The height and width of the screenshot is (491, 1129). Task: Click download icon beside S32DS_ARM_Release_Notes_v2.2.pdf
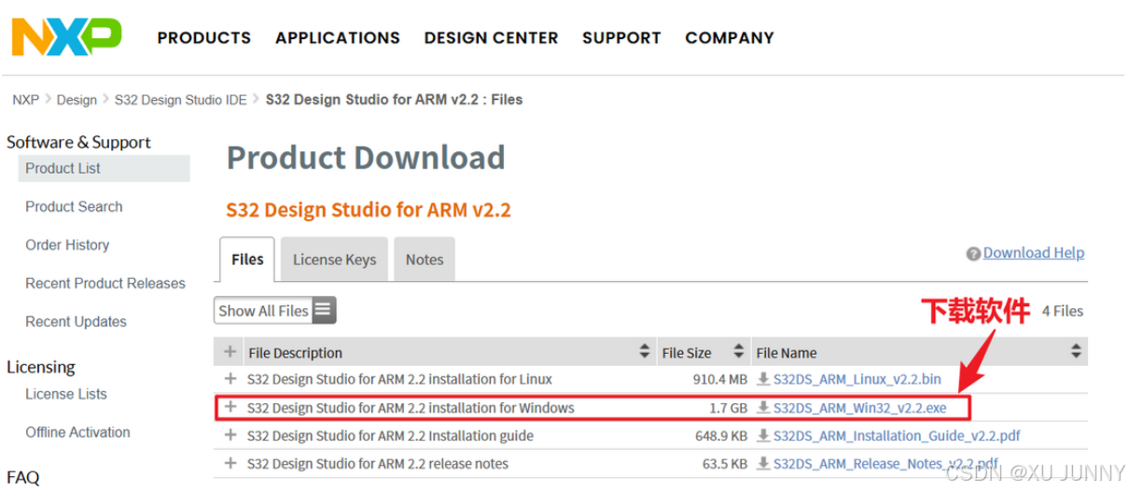pyautogui.click(x=763, y=464)
